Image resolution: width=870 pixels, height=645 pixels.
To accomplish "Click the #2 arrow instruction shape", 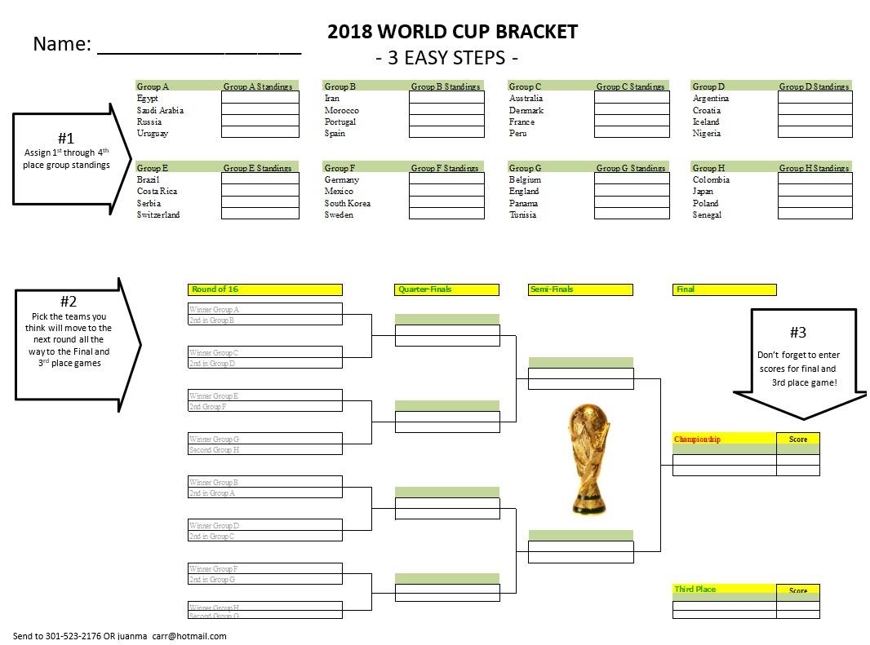I will [77, 344].
